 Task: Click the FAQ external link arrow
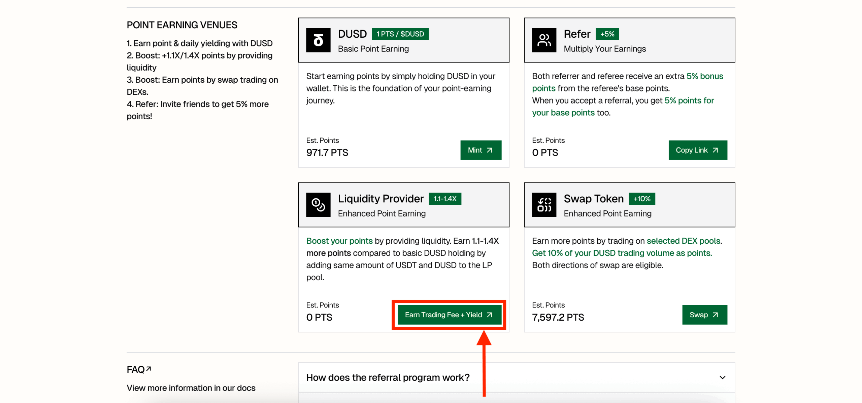tap(148, 369)
